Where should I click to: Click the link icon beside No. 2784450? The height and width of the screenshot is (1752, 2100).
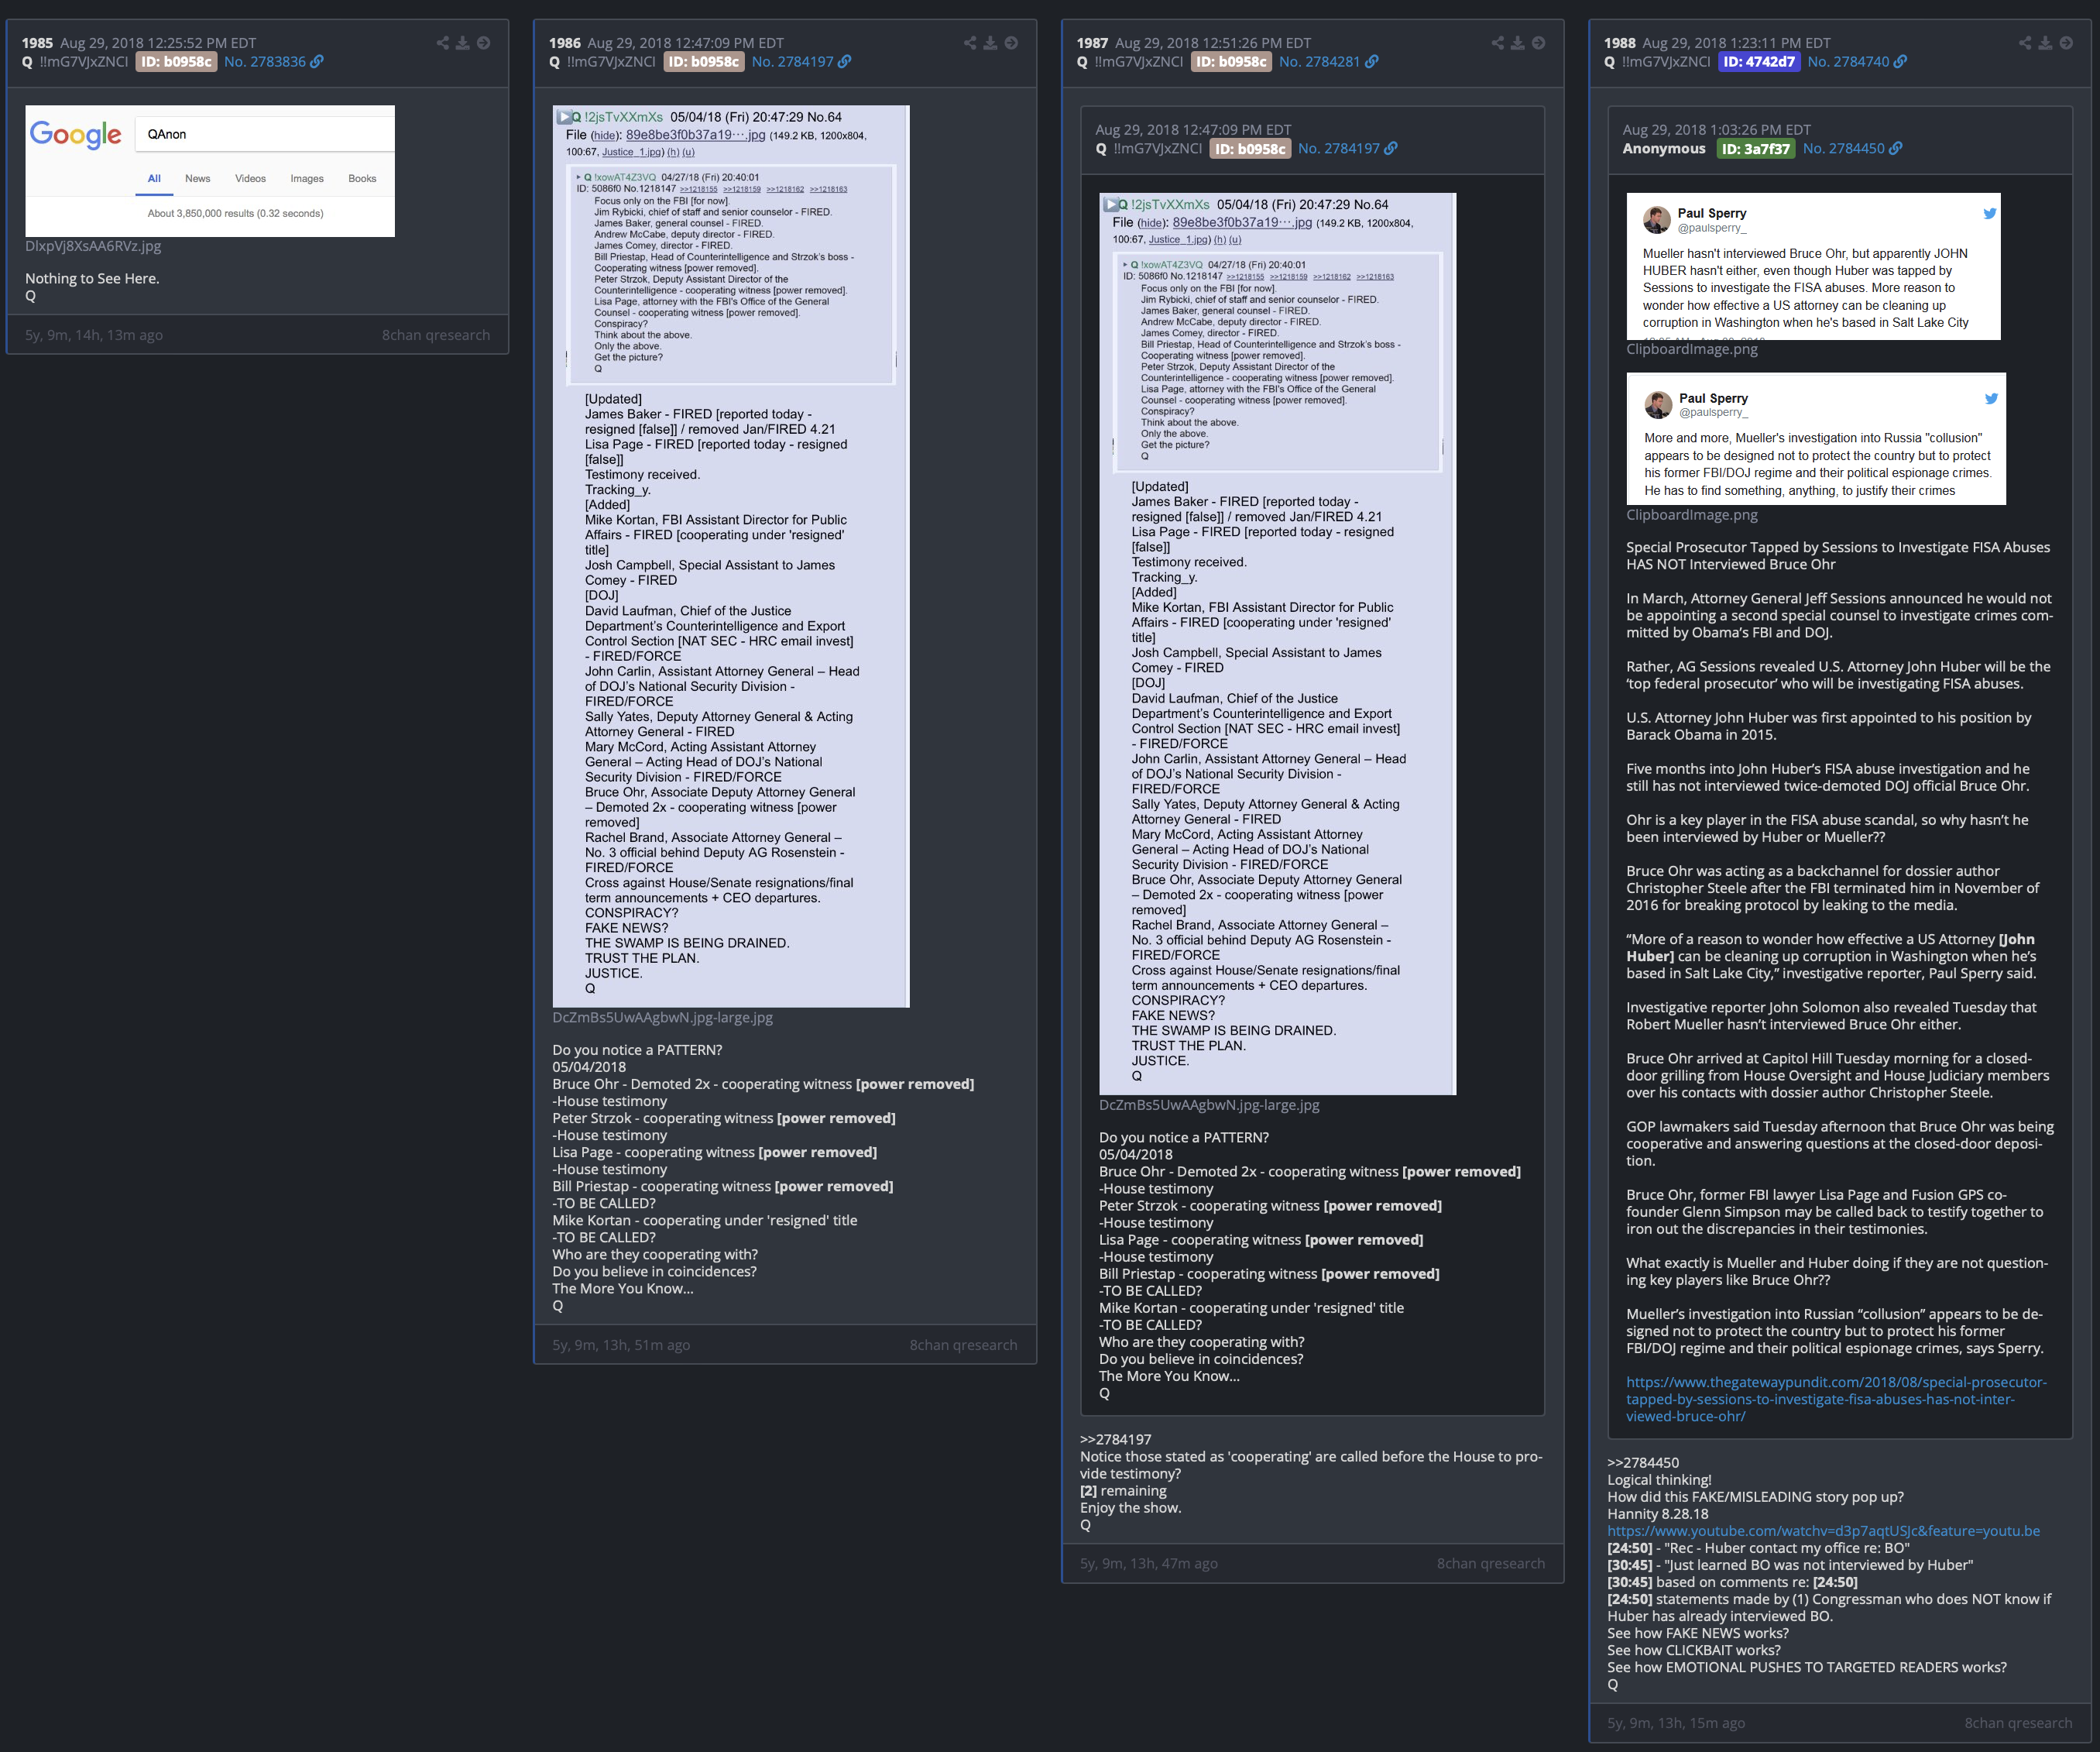coord(1896,149)
